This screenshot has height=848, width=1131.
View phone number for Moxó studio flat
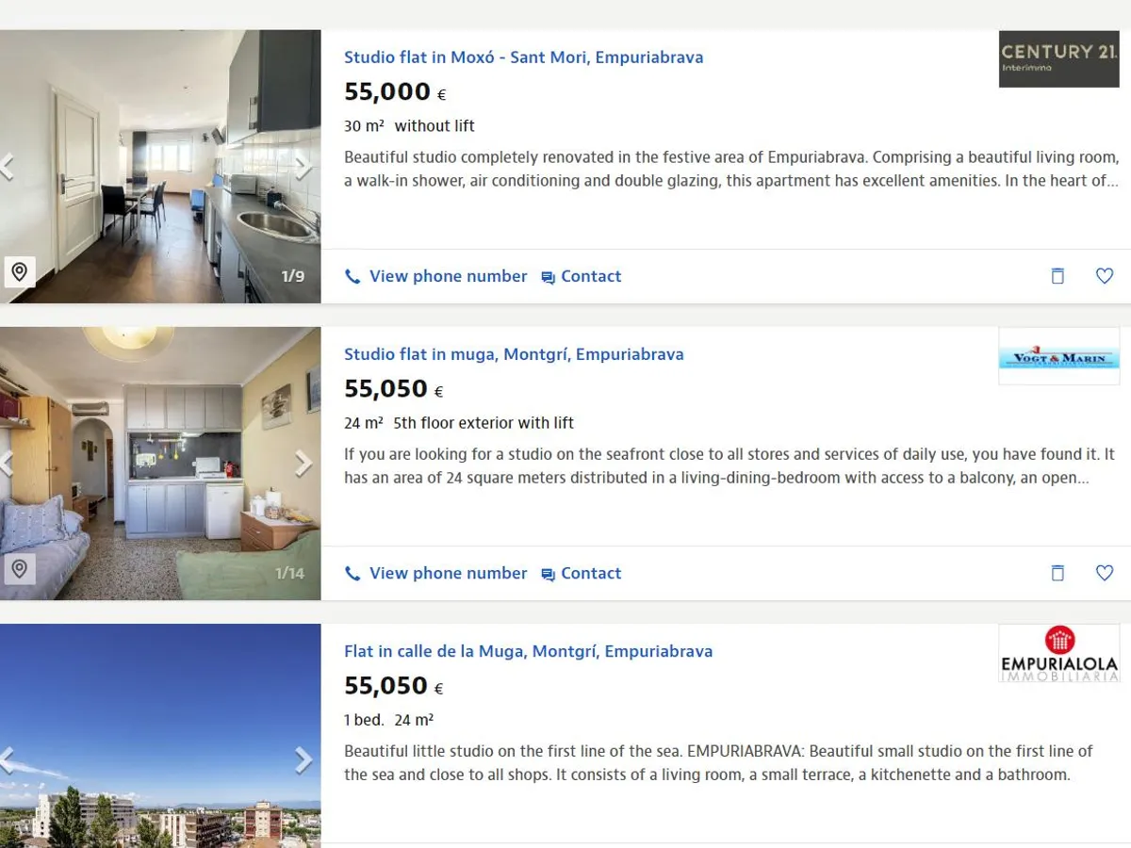436,276
